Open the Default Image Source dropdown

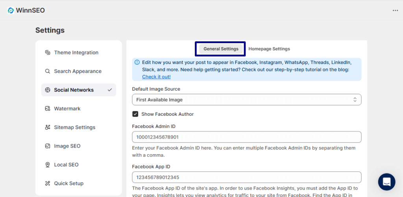click(x=247, y=100)
